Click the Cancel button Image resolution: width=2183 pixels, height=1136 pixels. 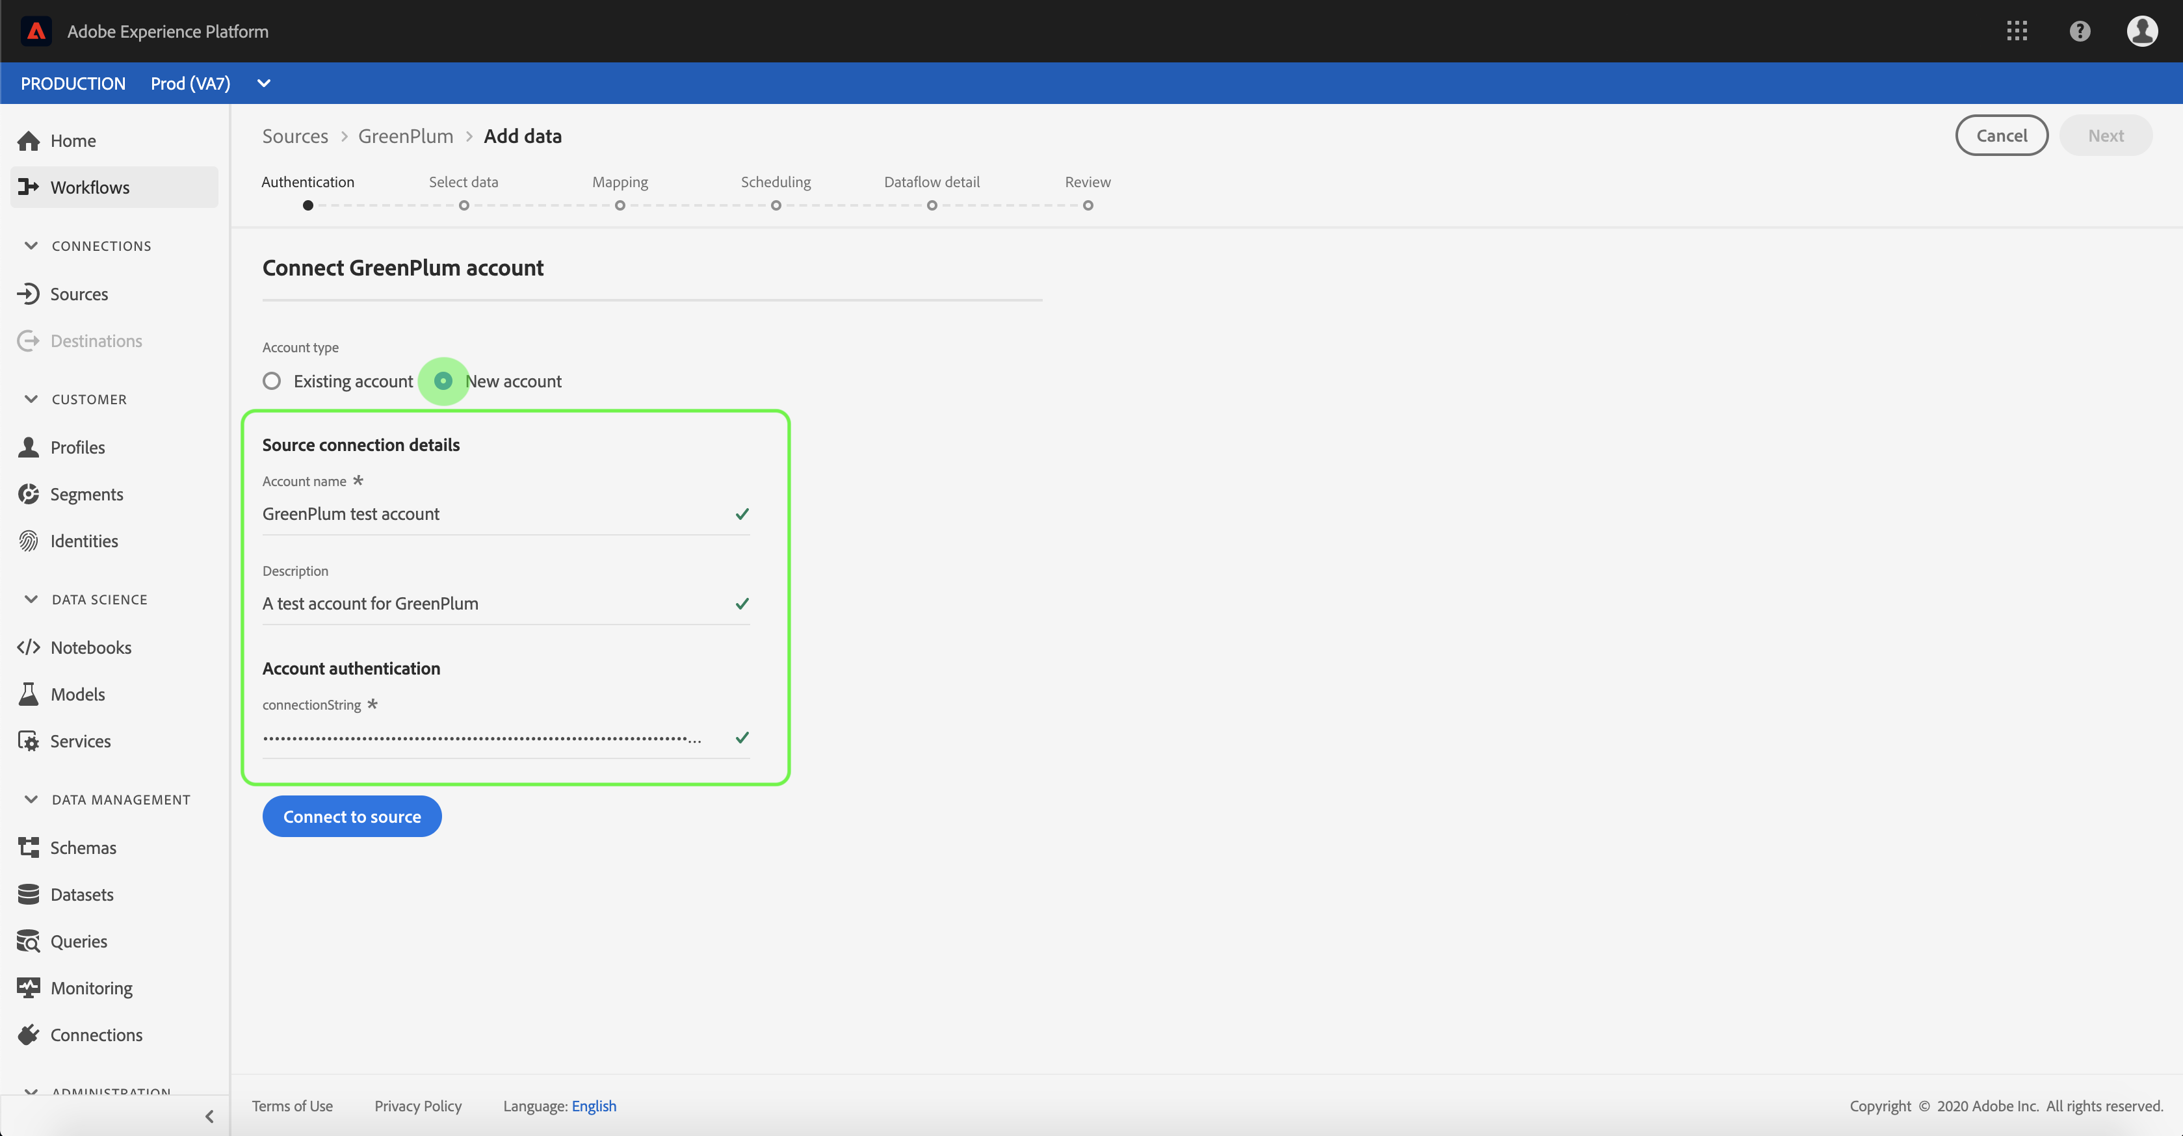coord(2001,136)
